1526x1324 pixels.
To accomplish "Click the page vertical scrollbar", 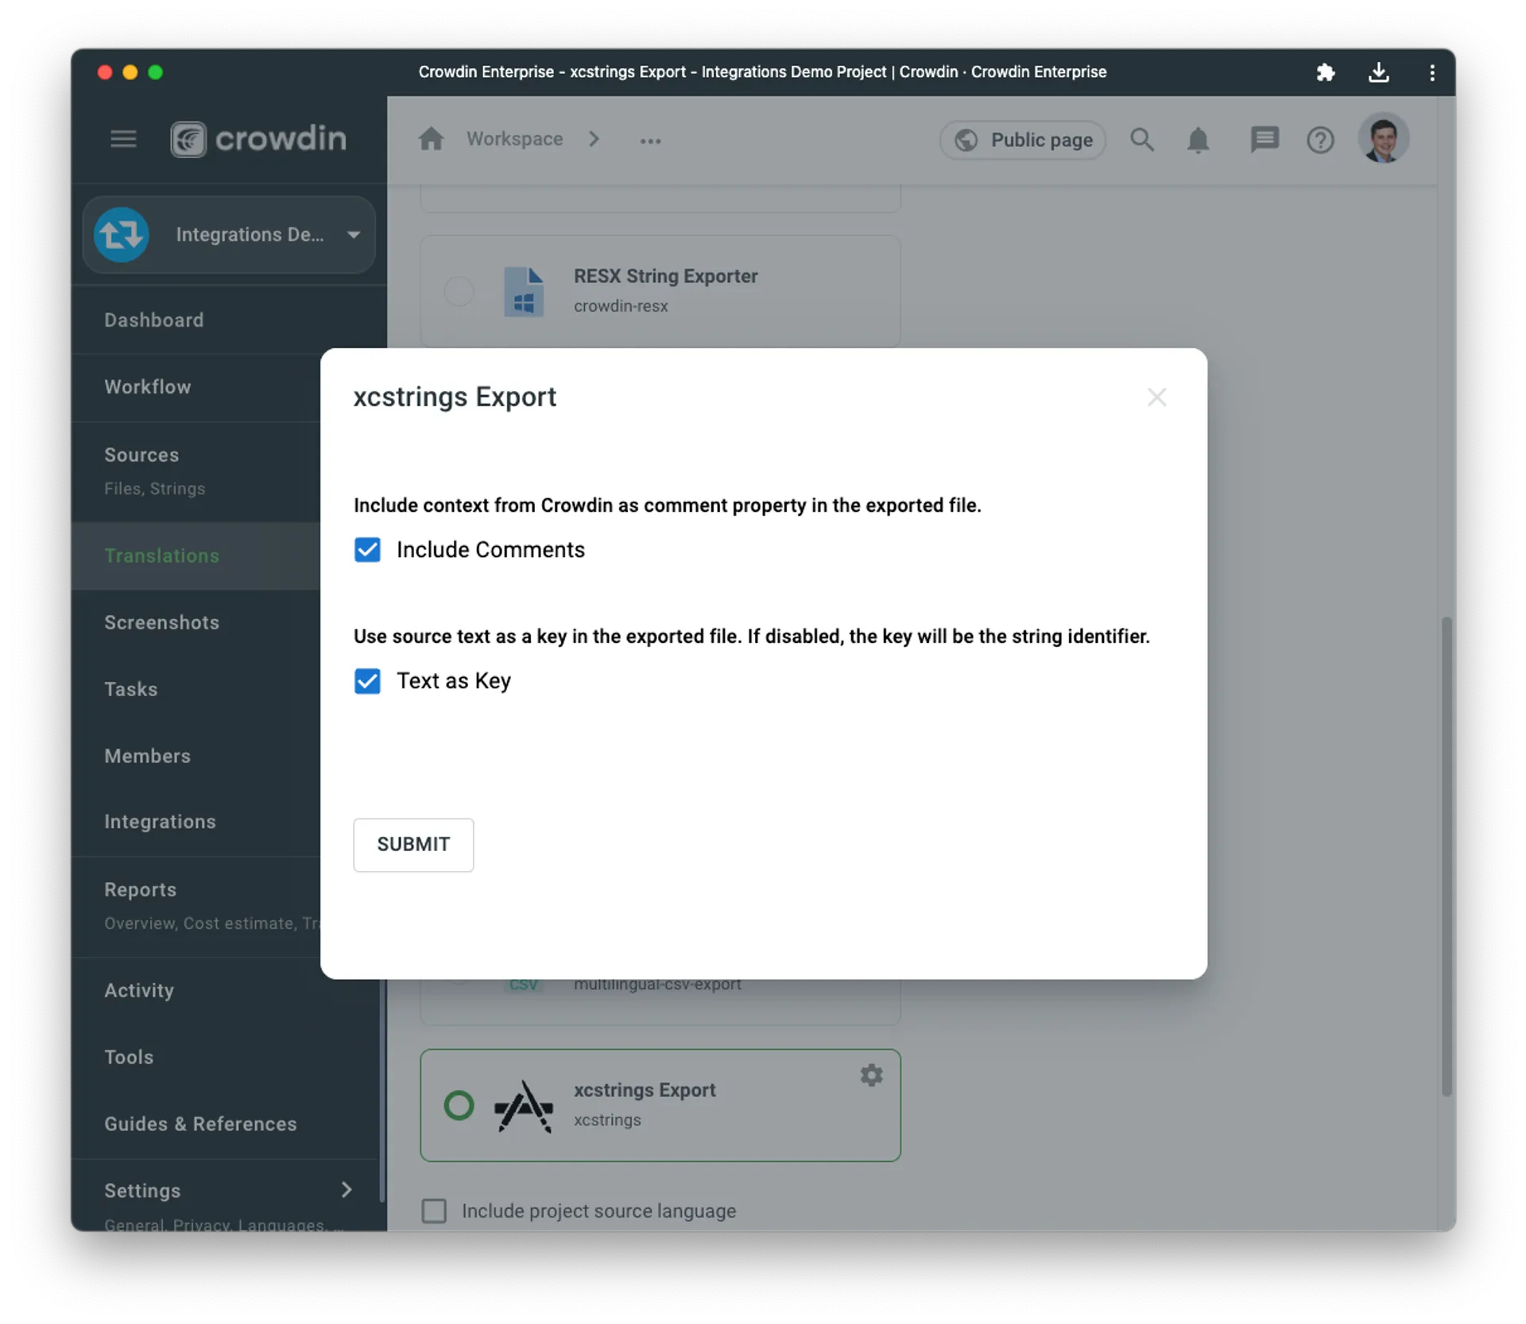I will 1447,856.
